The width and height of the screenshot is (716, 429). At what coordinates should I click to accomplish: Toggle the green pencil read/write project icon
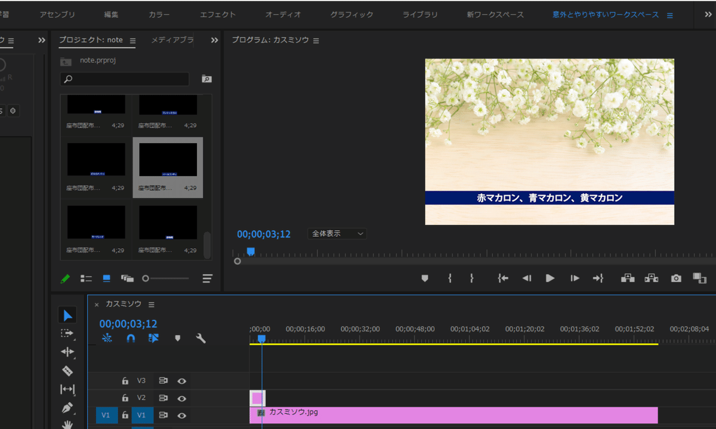coord(65,279)
